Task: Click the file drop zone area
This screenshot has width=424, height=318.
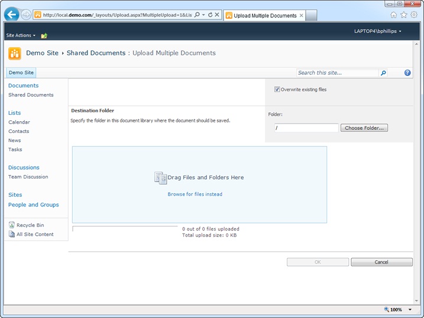Action: pyautogui.click(x=199, y=184)
